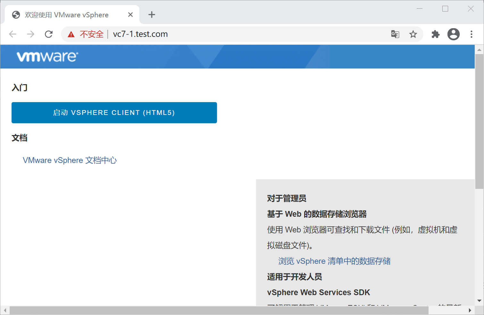This screenshot has height=315, width=484.
Task: Click the 适用于开发人员 heading
Action: (x=295, y=277)
